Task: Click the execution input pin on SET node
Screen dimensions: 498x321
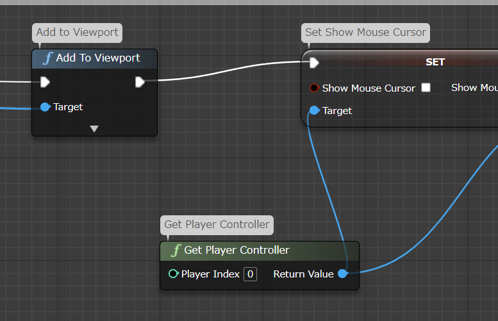Action: pos(314,62)
